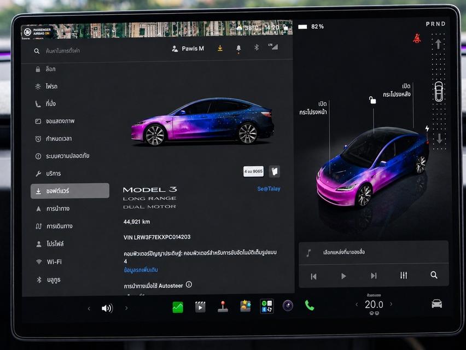Open the Arcade joystick app
466x350 pixels.
[x=223, y=307]
